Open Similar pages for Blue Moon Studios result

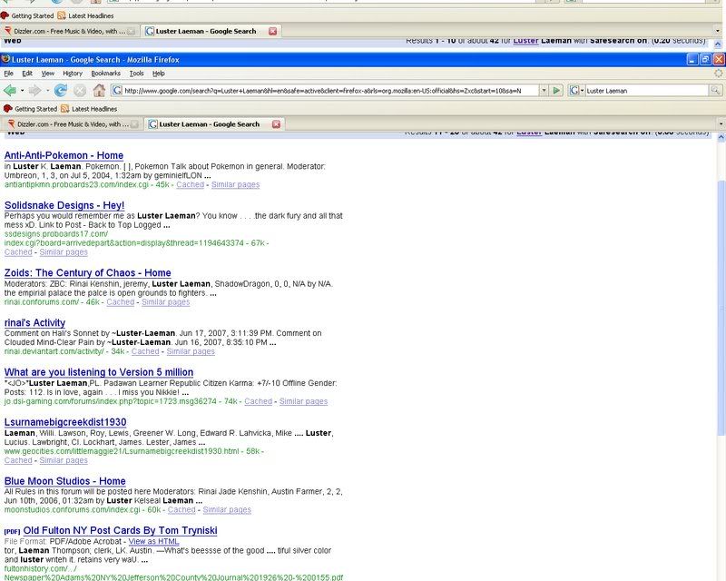tap(227, 509)
